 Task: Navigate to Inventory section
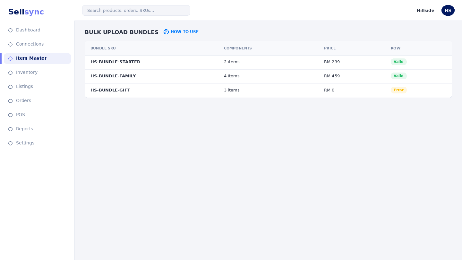click(x=37, y=73)
